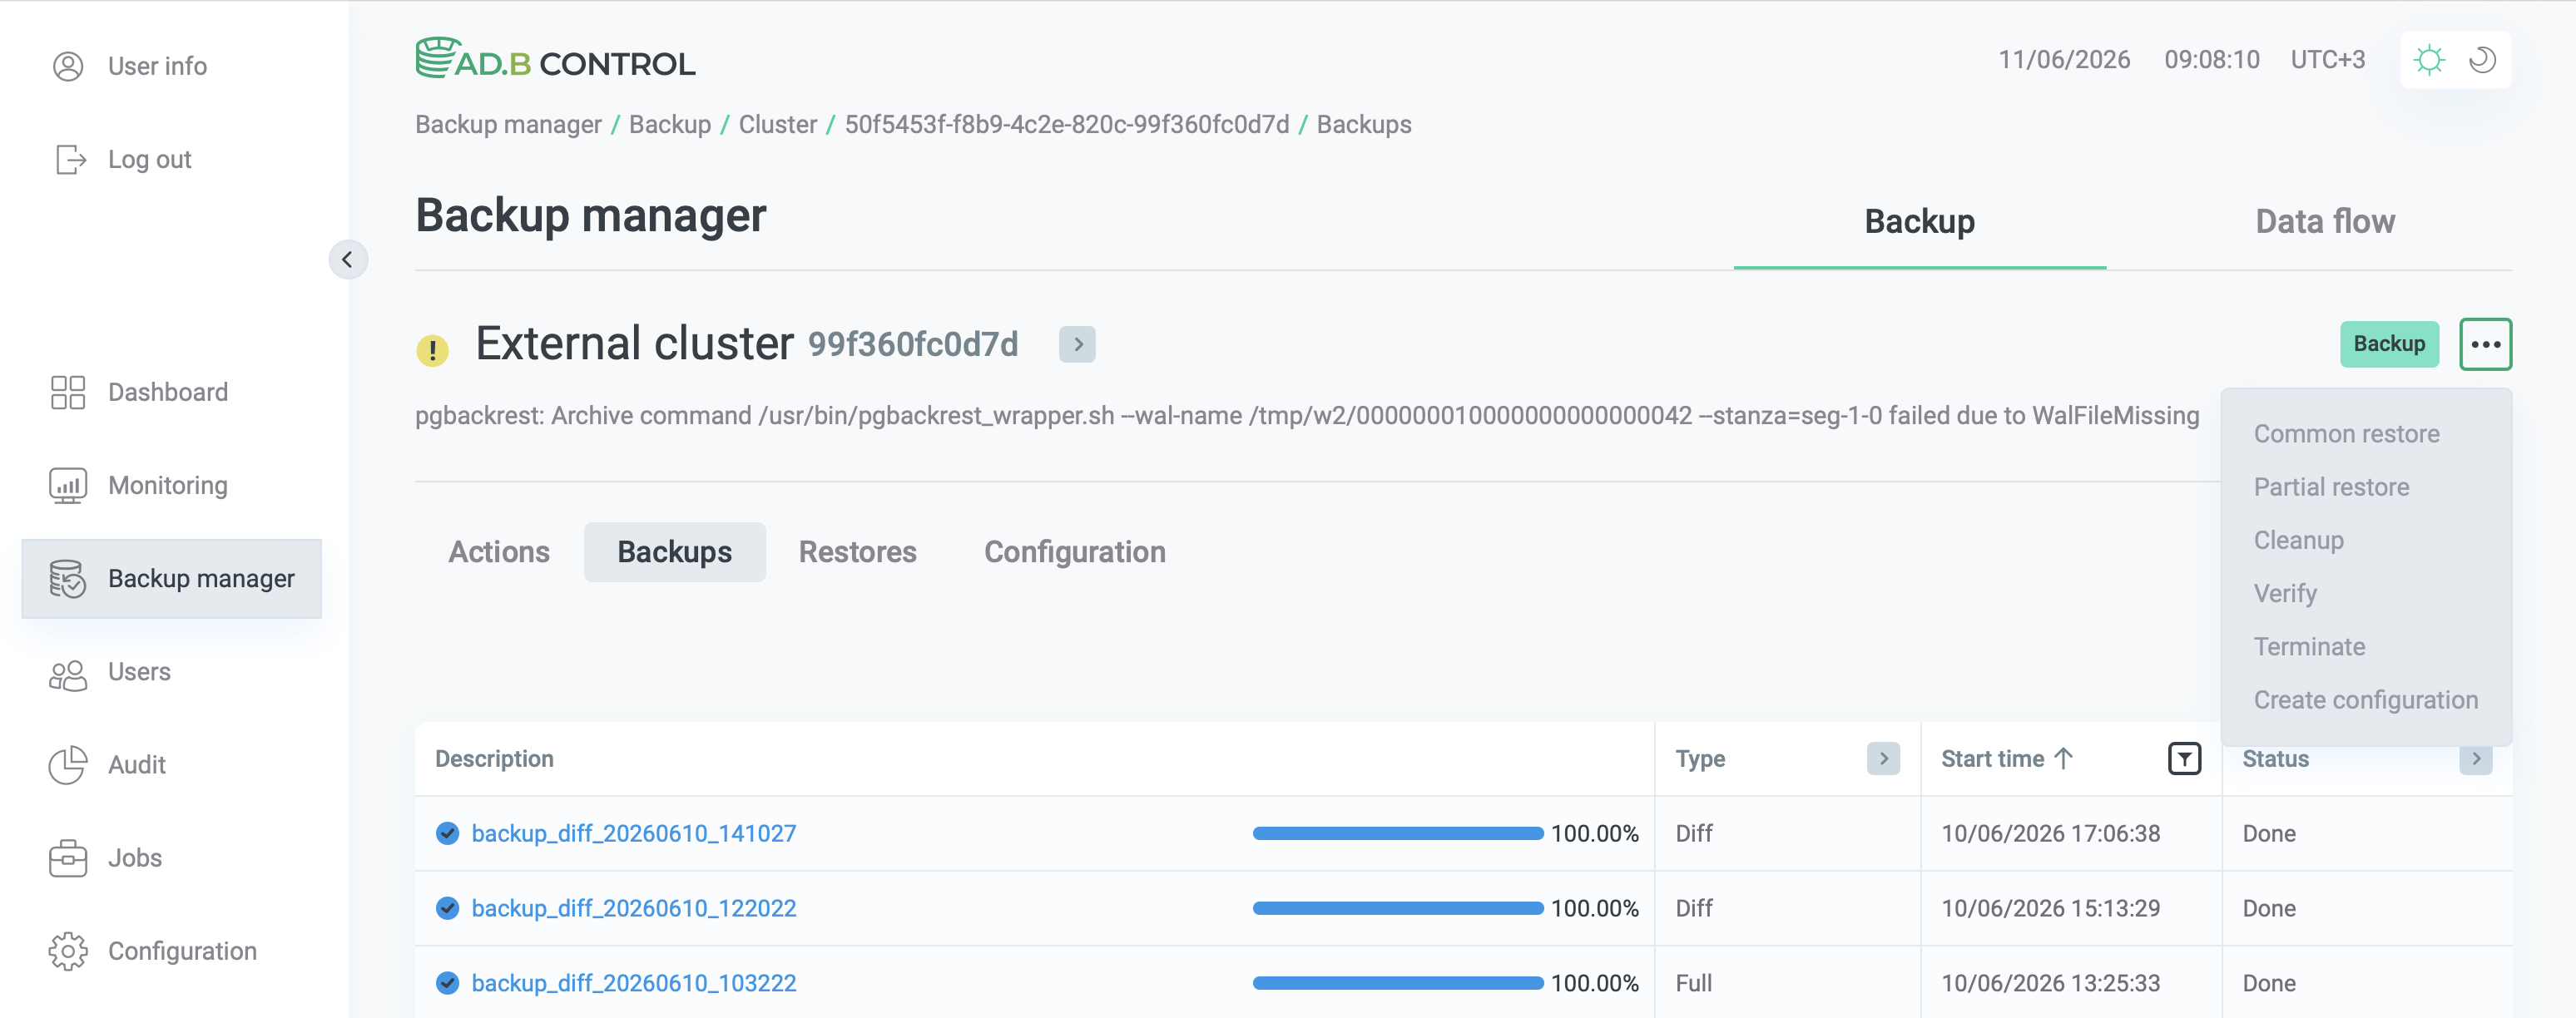The image size is (2576, 1018).
Task: Click the clock time 09:08:10
Action: 2212,60
